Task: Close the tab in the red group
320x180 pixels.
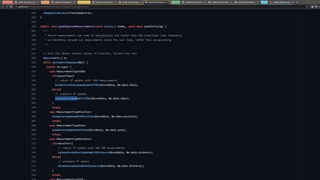Action: [x=37, y=2]
